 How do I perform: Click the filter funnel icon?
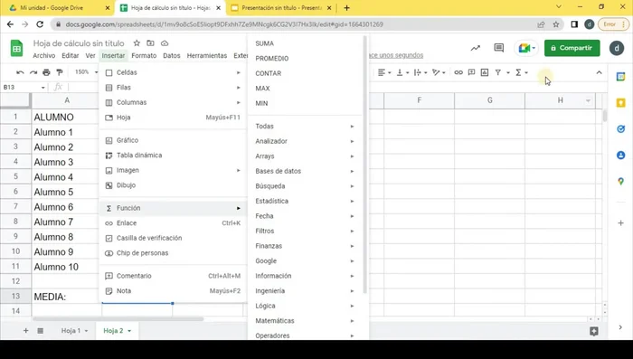pyautogui.click(x=498, y=72)
